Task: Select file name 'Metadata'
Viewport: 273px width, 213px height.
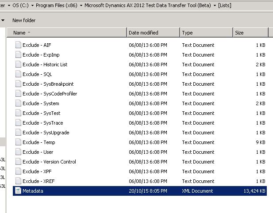Action: (33, 191)
